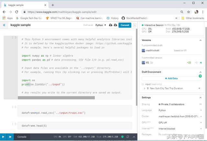This screenshot has height=141, width=207.
Task: Close the kaggle sample tab
Action: point(45,5)
